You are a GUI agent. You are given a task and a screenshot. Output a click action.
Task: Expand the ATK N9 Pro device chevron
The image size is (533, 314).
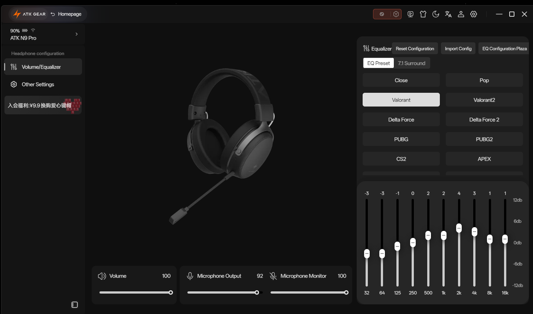(76, 34)
